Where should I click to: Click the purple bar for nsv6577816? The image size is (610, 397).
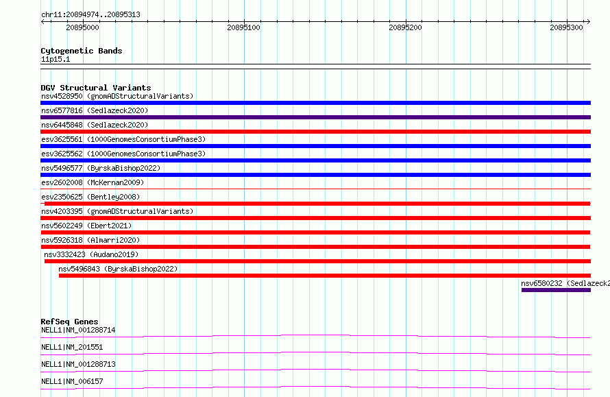pos(315,117)
